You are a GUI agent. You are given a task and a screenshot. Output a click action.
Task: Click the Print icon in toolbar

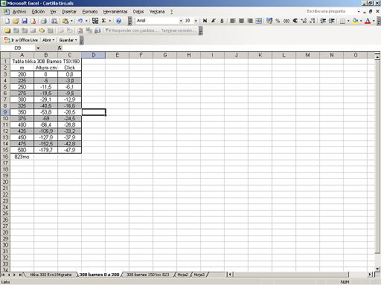point(44,21)
